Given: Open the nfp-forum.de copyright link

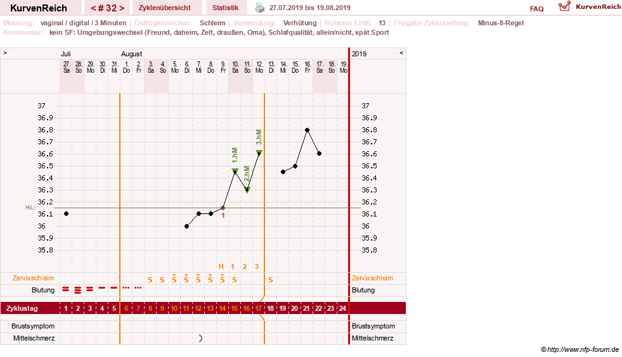Looking at the screenshot, I should pyautogui.click(x=580, y=349).
